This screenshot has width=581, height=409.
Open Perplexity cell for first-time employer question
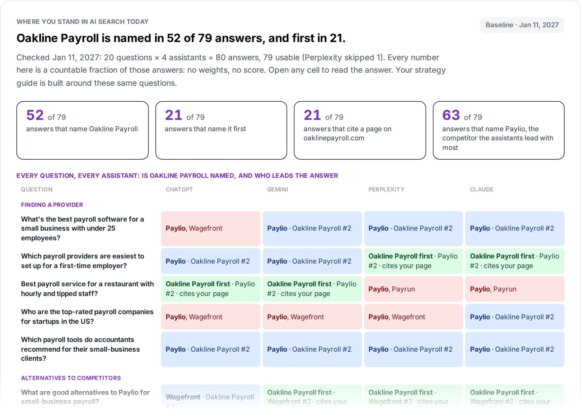414,261
